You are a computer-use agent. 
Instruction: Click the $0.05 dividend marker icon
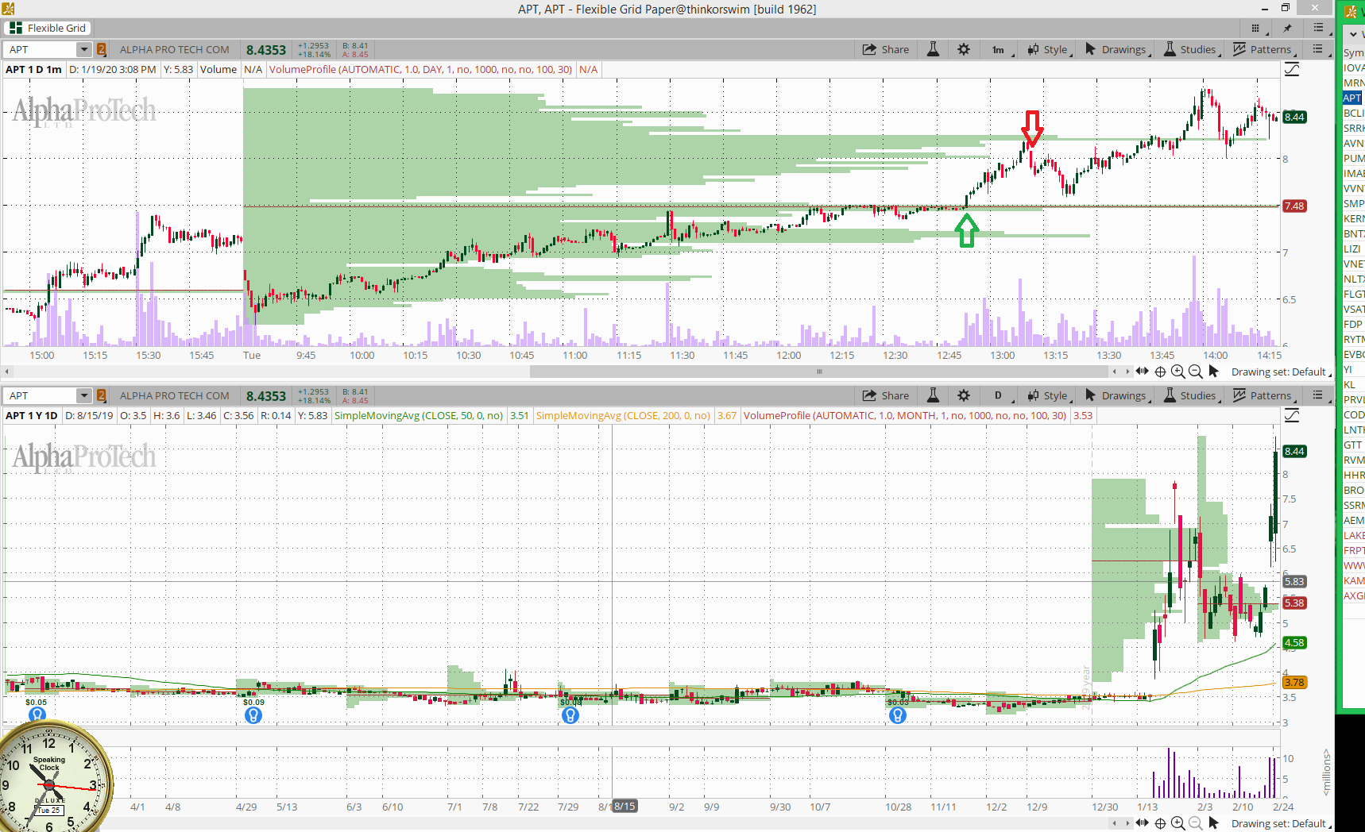click(x=37, y=715)
